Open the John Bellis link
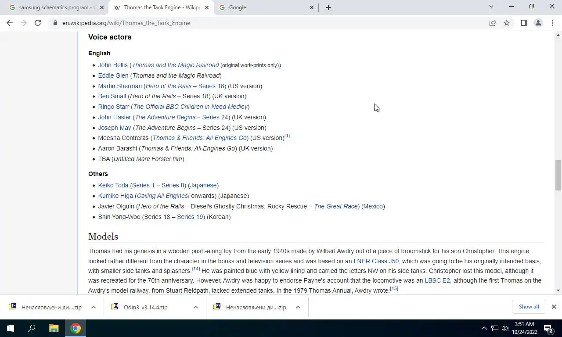 pyautogui.click(x=113, y=65)
